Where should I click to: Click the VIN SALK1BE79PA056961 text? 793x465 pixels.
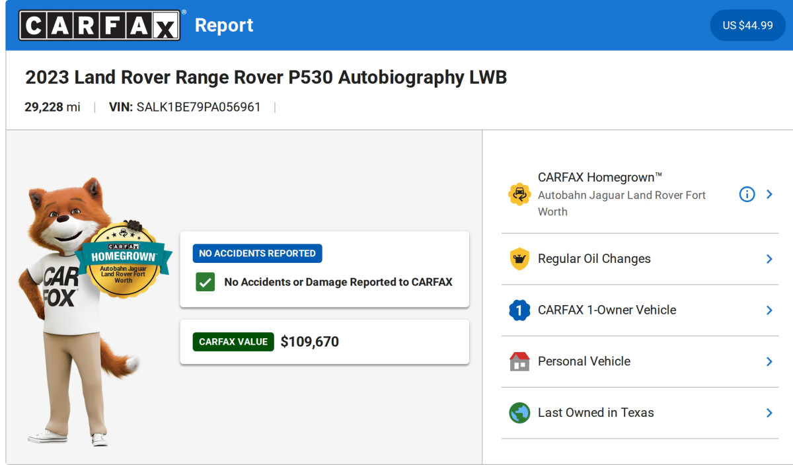click(185, 107)
